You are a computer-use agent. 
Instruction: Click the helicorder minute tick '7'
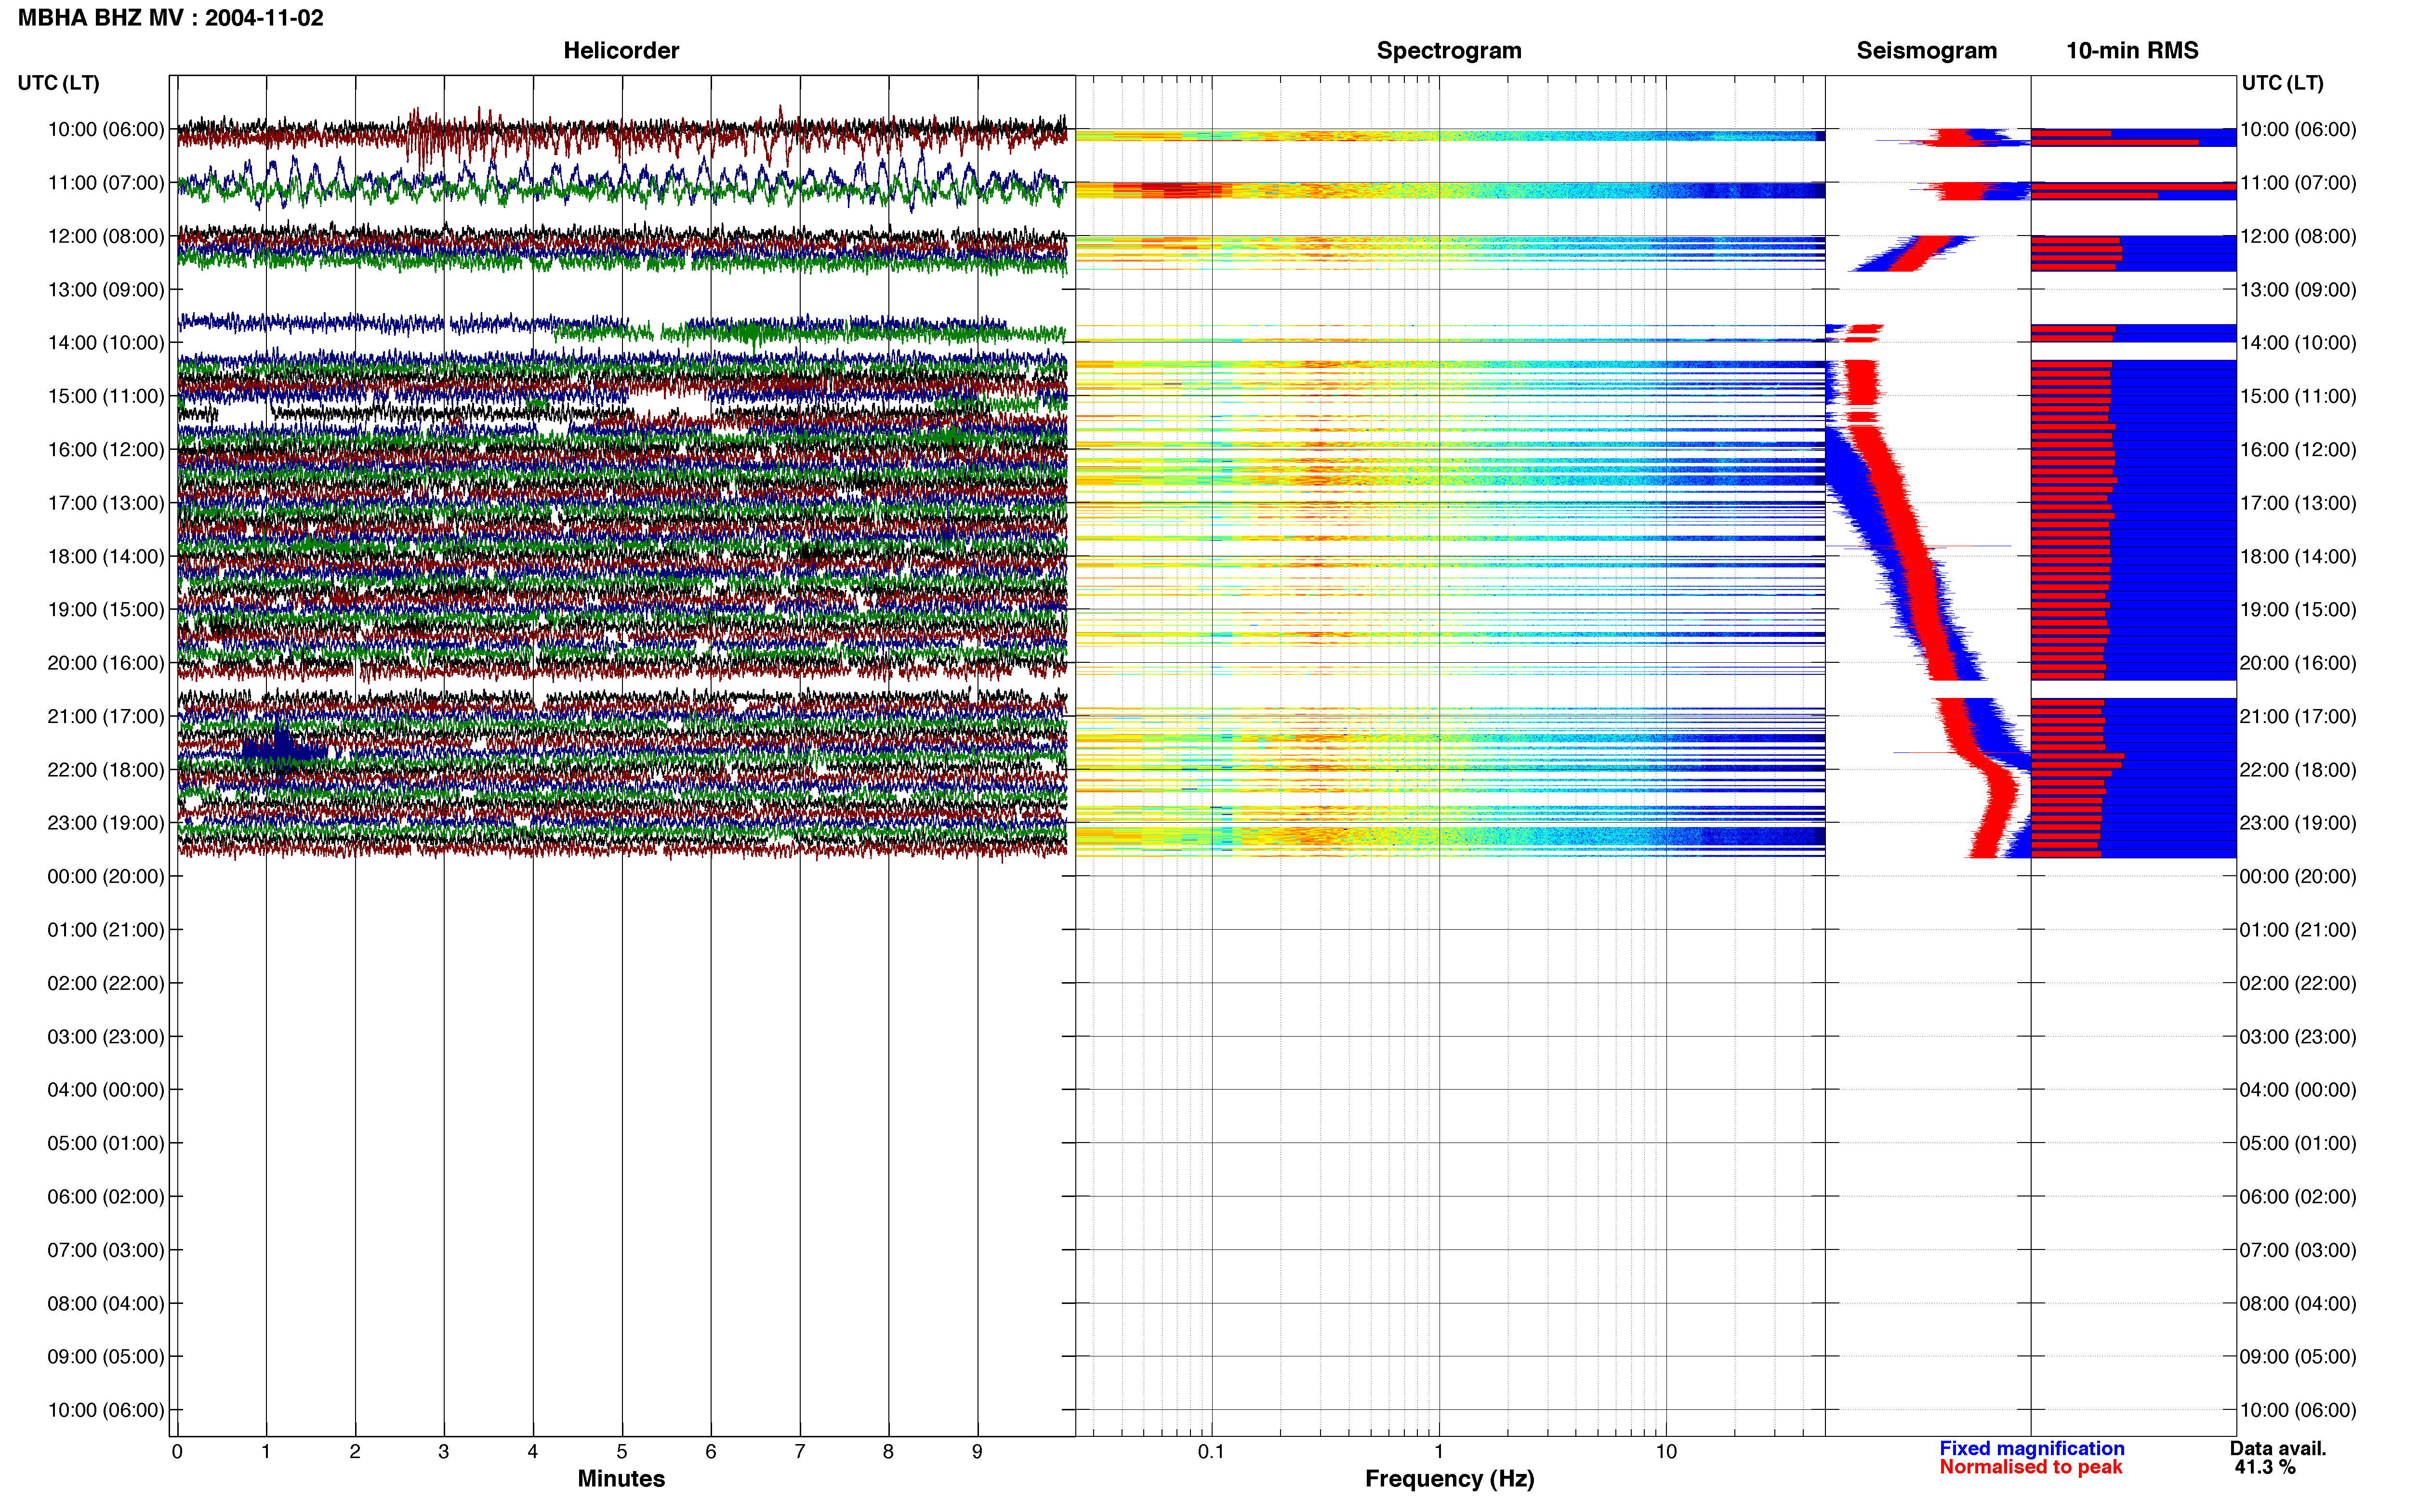800,1452
